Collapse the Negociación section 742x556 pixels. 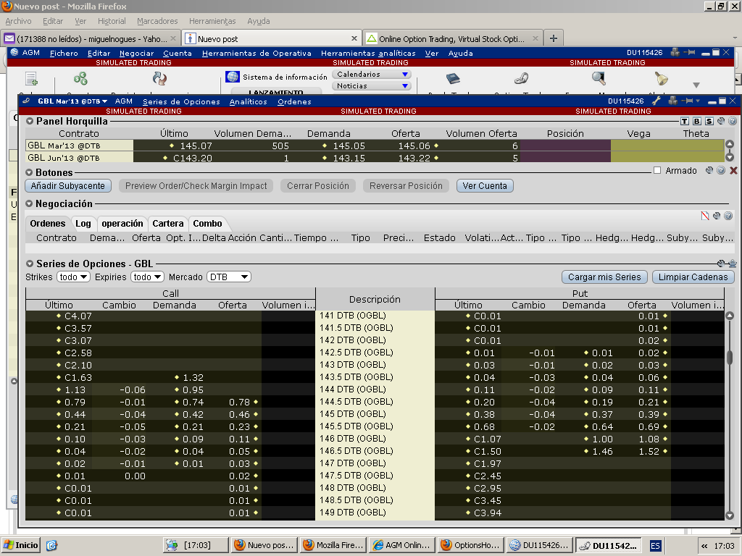tap(29, 203)
